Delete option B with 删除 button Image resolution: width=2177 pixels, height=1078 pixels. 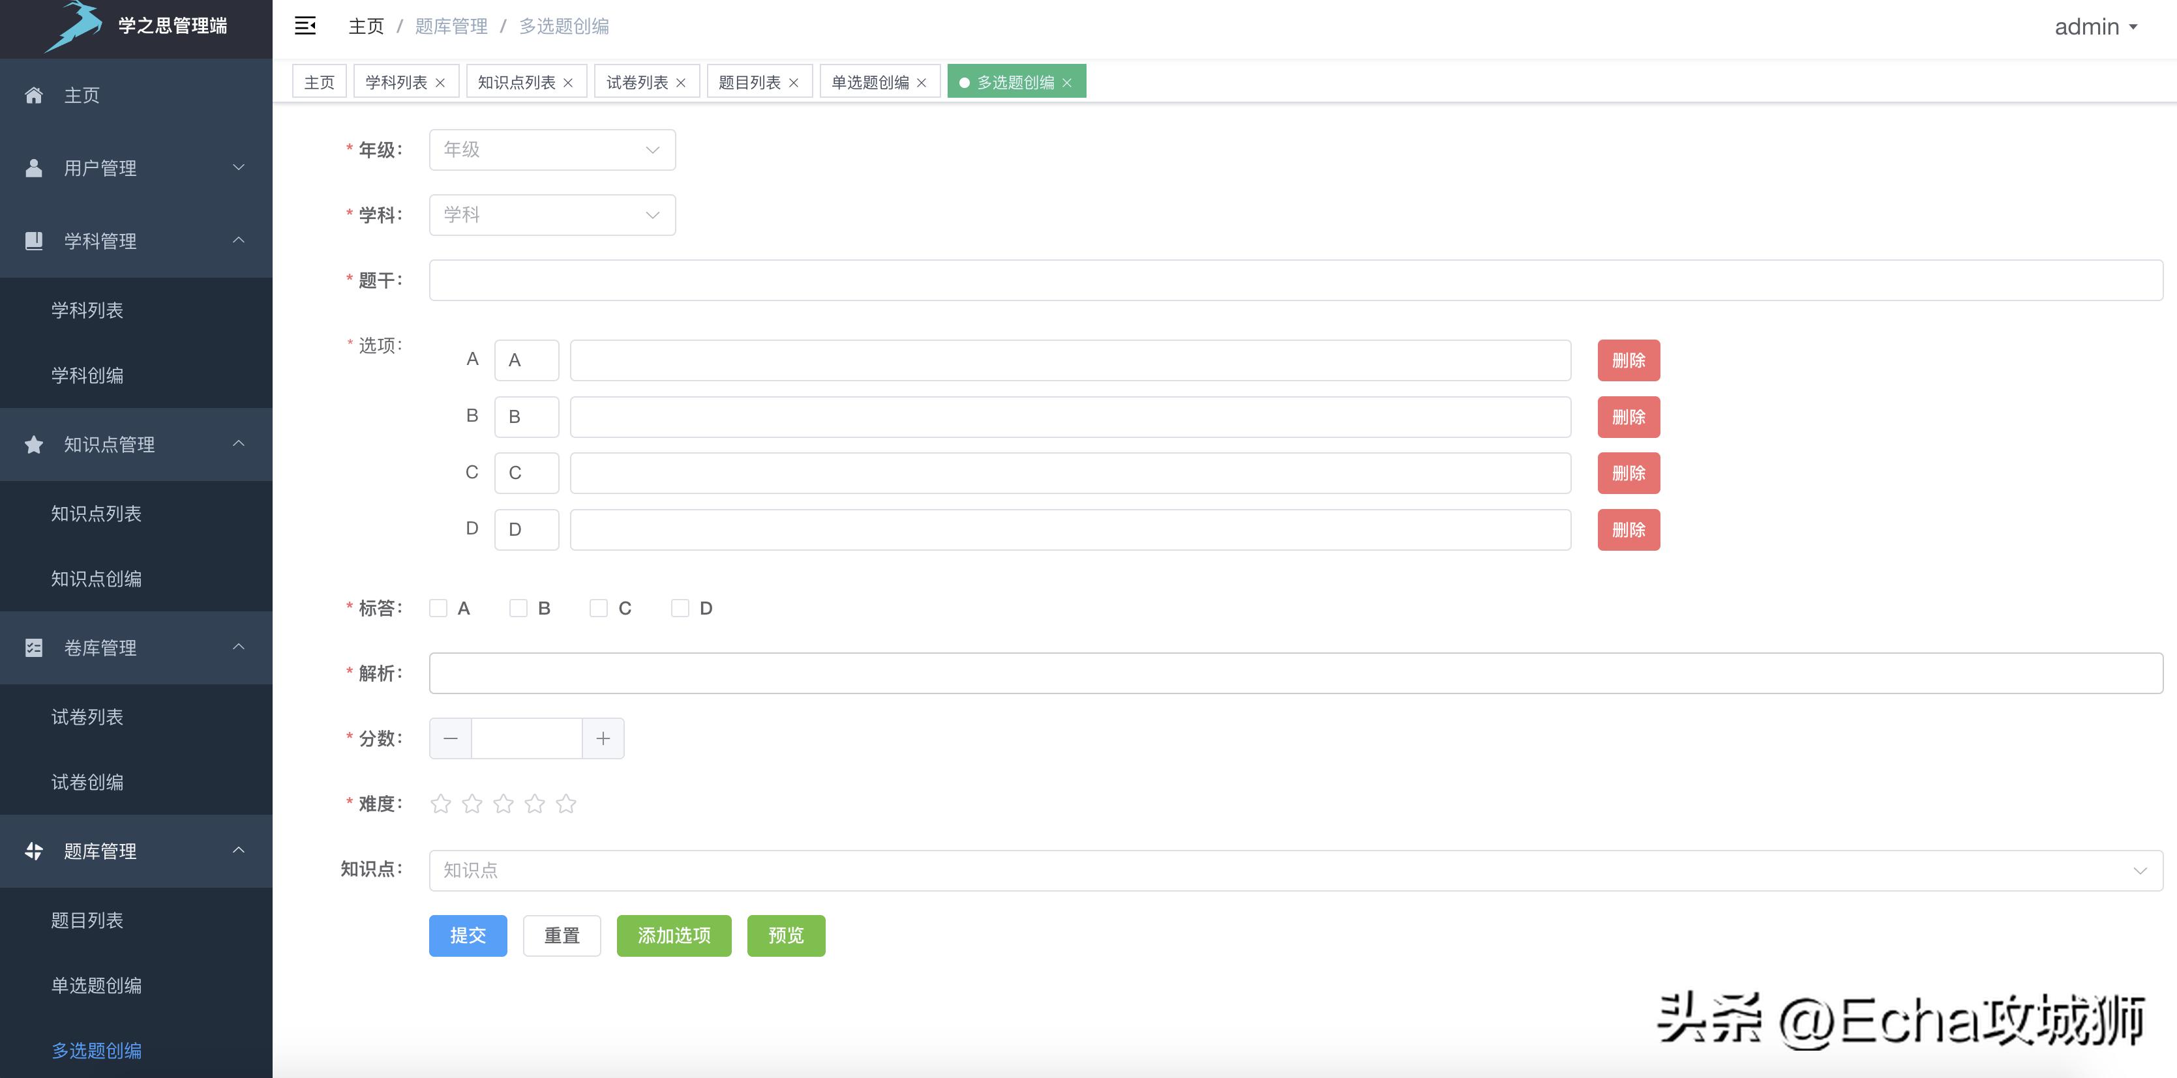point(1628,417)
